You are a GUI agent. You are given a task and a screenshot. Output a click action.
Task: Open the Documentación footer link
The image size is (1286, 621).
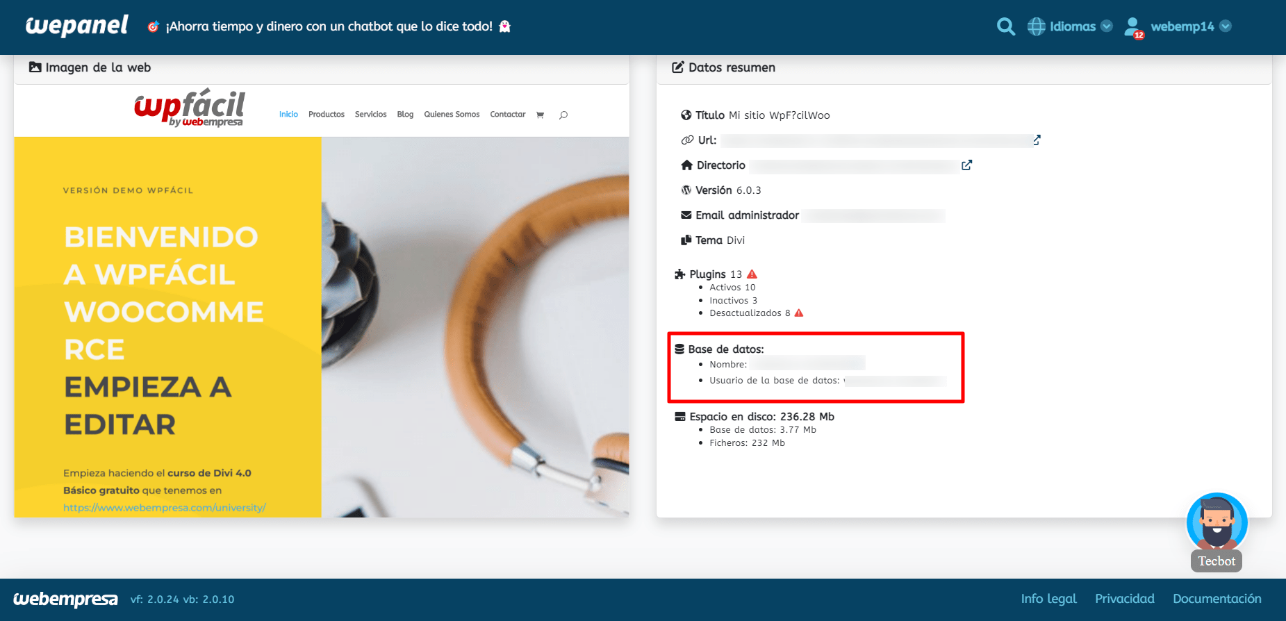click(1217, 599)
